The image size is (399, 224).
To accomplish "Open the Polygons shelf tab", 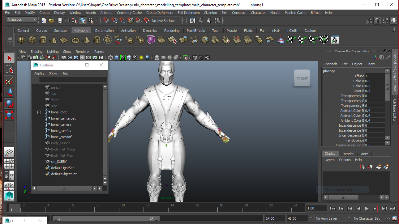I will [x=81, y=30].
